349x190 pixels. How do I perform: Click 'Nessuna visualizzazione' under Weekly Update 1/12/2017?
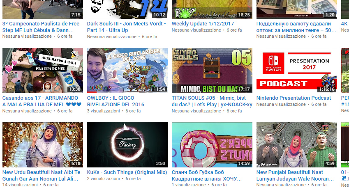point(196,30)
